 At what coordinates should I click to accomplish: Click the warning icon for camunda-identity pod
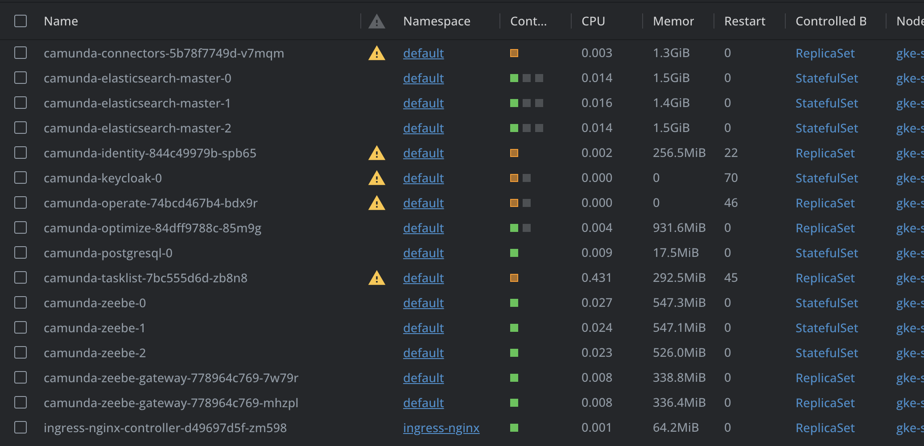377,153
